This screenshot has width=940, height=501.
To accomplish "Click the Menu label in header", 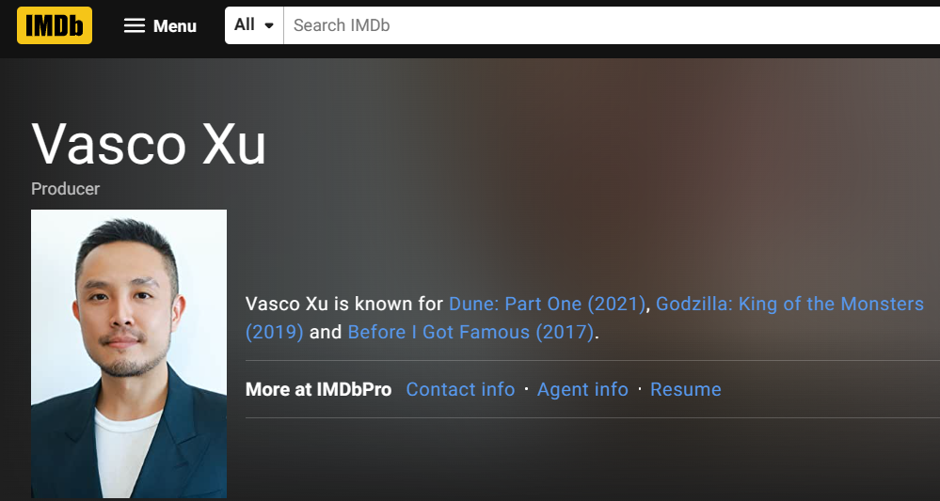I will coord(175,26).
